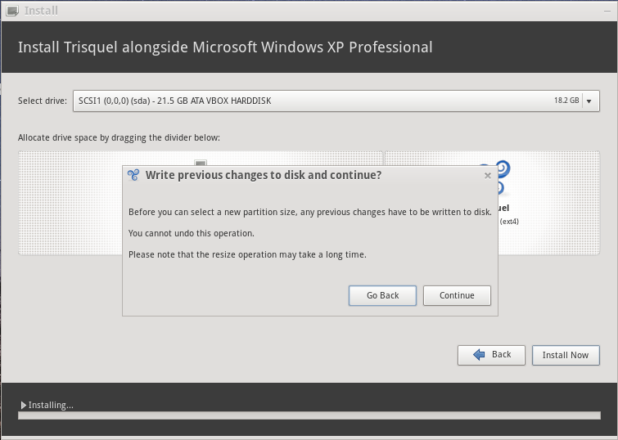Click the blue back arrow icon

pos(479,354)
